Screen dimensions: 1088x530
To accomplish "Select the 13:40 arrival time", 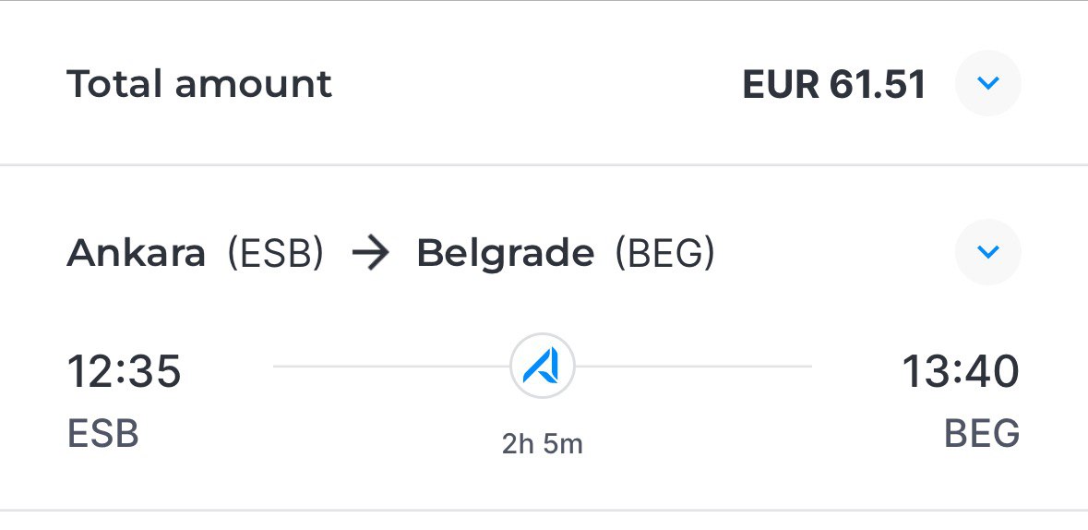I will pyautogui.click(x=961, y=371).
